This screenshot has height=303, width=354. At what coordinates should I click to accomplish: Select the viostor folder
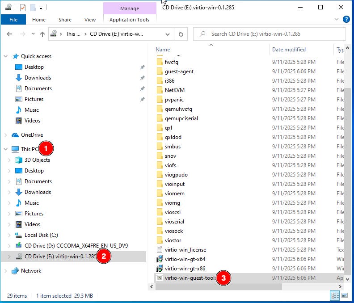(173, 240)
